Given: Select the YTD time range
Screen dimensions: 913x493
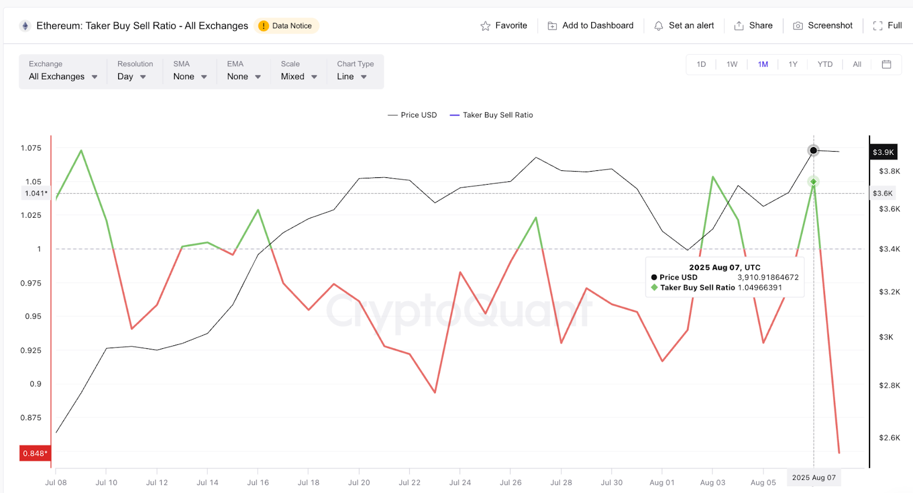Looking at the screenshot, I should tap(825, 64).
